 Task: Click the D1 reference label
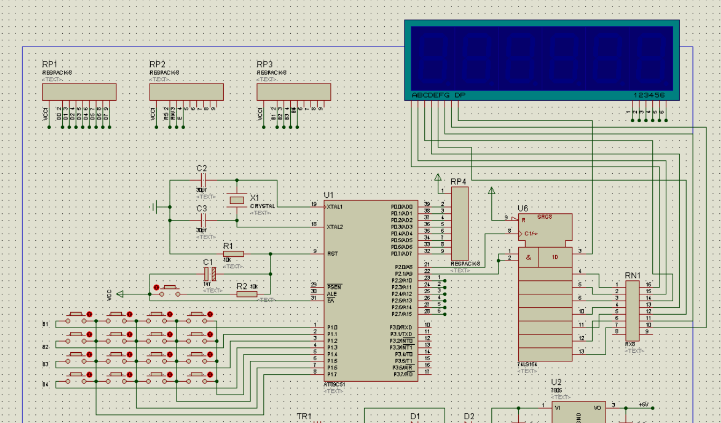[x=415, y=416]
